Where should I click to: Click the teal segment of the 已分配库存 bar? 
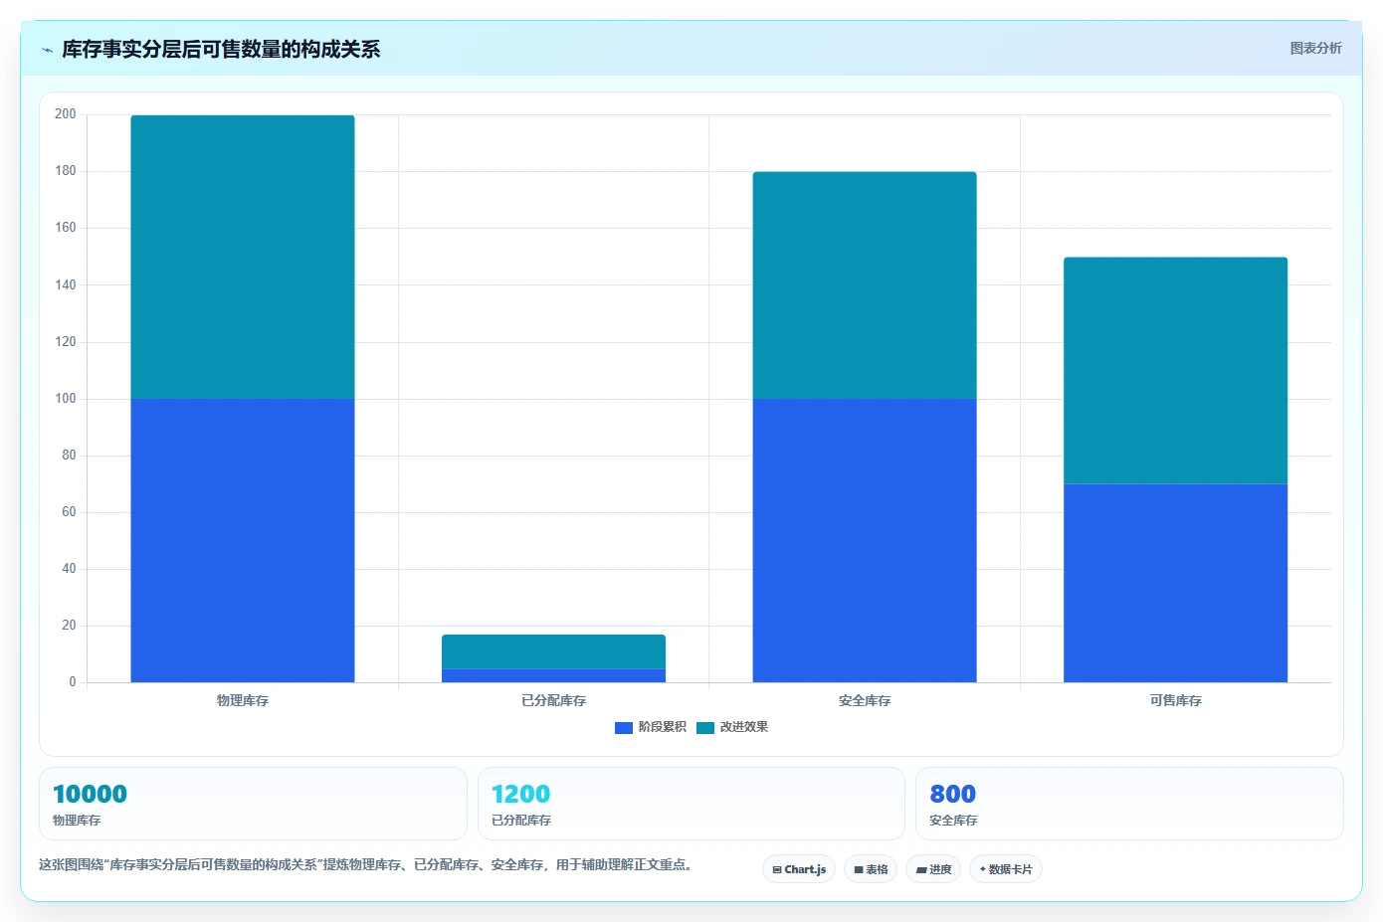click(x=553, y=651)
